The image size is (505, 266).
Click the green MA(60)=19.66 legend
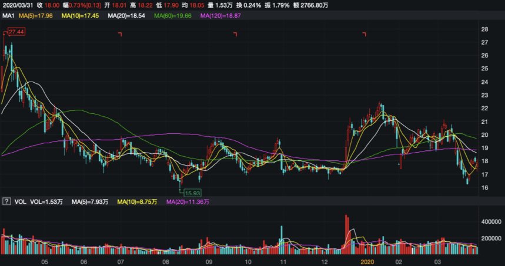click(173, 15)
